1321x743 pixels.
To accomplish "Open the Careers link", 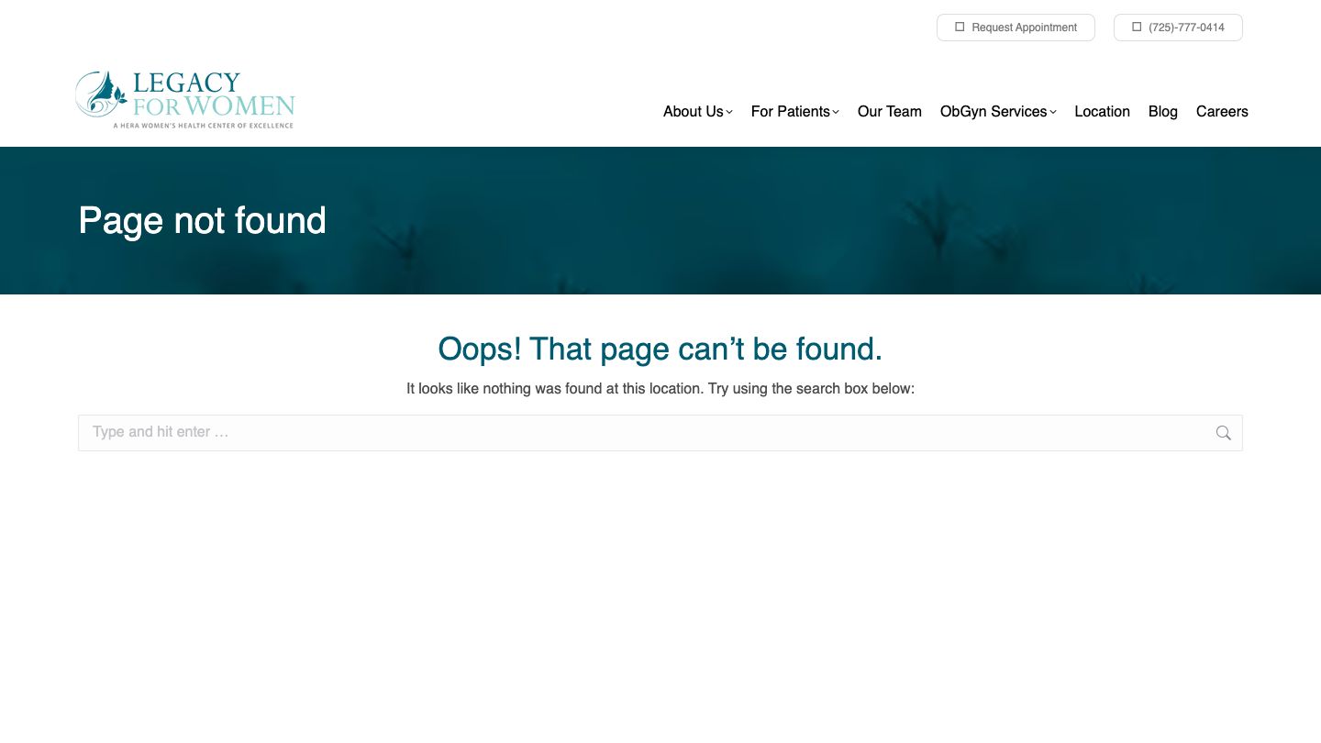I will tap(1222, 111).
